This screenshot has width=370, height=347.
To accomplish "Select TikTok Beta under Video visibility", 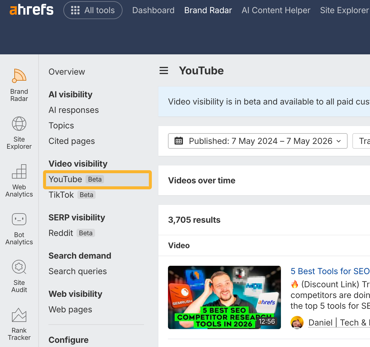I will click(72, 195).
